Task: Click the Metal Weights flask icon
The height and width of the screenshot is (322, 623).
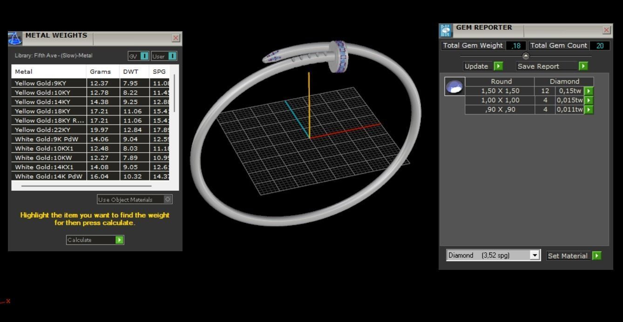Action: [15, 38]
